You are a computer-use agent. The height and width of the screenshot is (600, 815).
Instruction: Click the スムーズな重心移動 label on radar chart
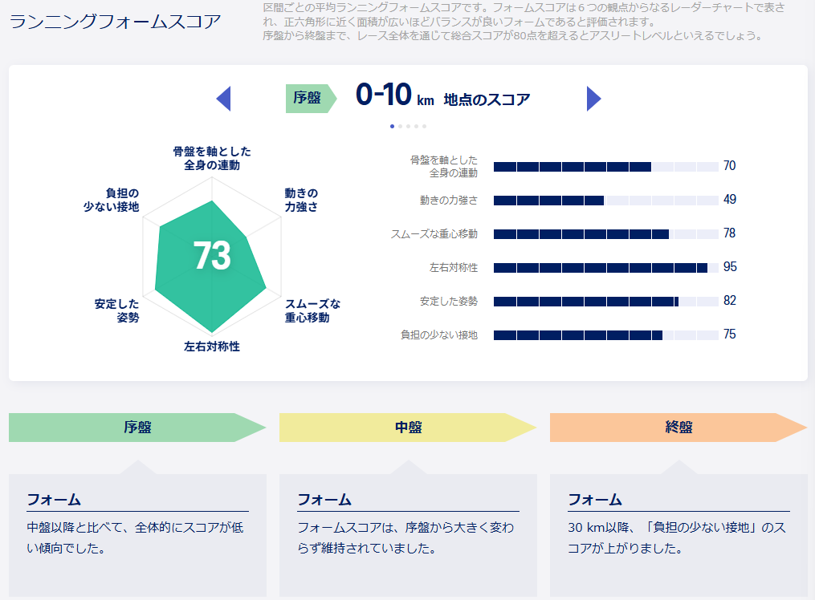312,311
